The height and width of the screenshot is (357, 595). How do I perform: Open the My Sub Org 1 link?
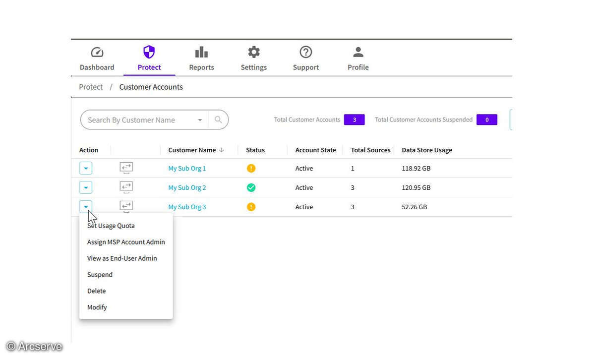click(x=187, y=168)
